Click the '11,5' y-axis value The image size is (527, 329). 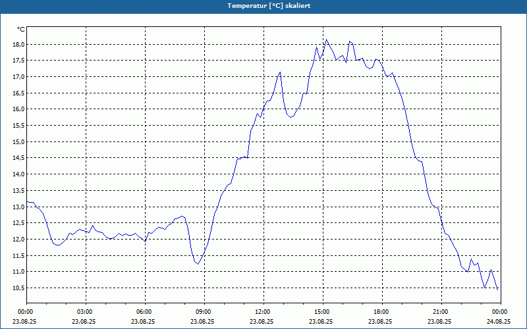click(x=20, y=255)
